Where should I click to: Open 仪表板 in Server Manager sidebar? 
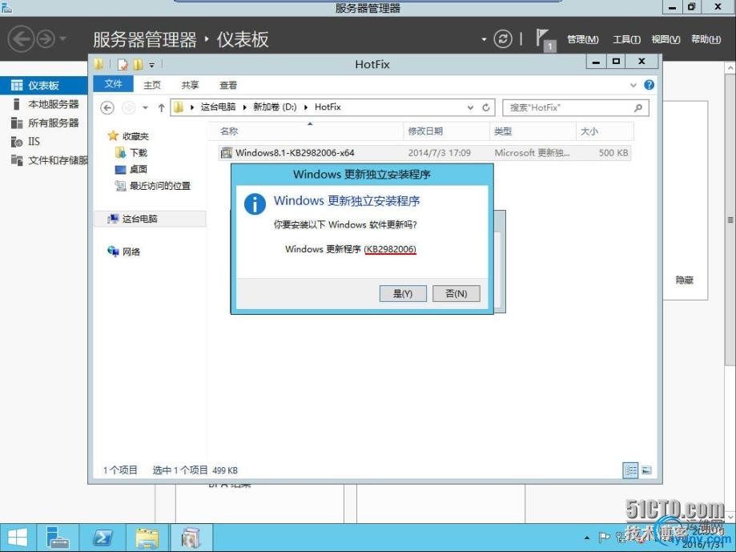point(44,86)
